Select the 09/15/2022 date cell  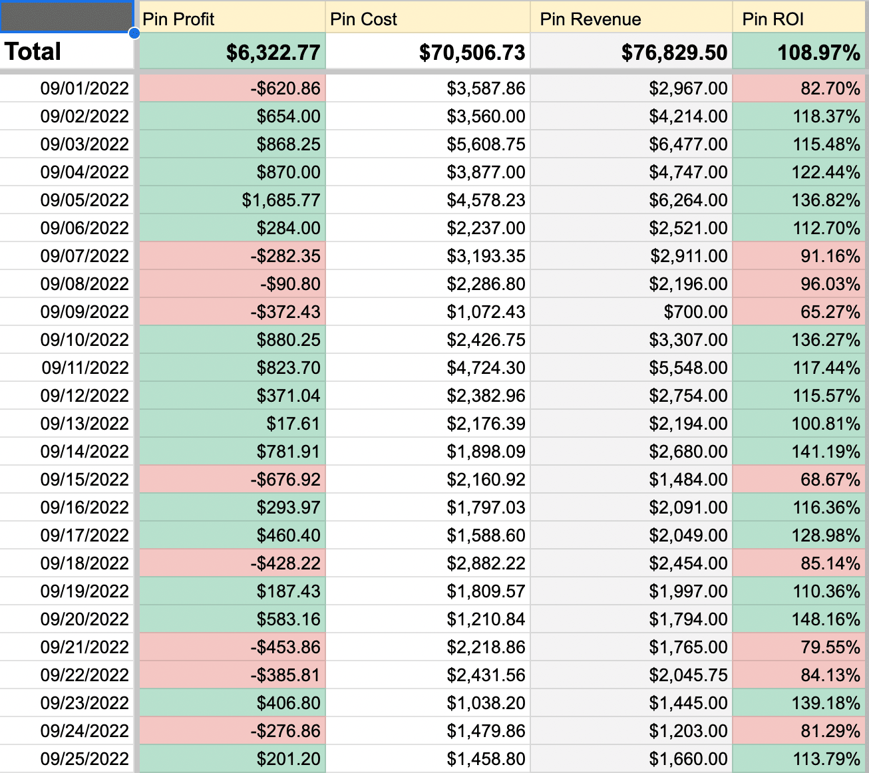67,480
